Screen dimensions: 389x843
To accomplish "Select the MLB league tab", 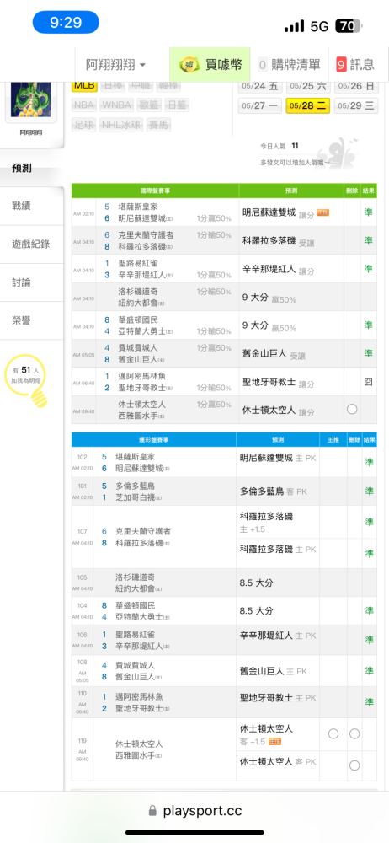I will coord(84,85).
